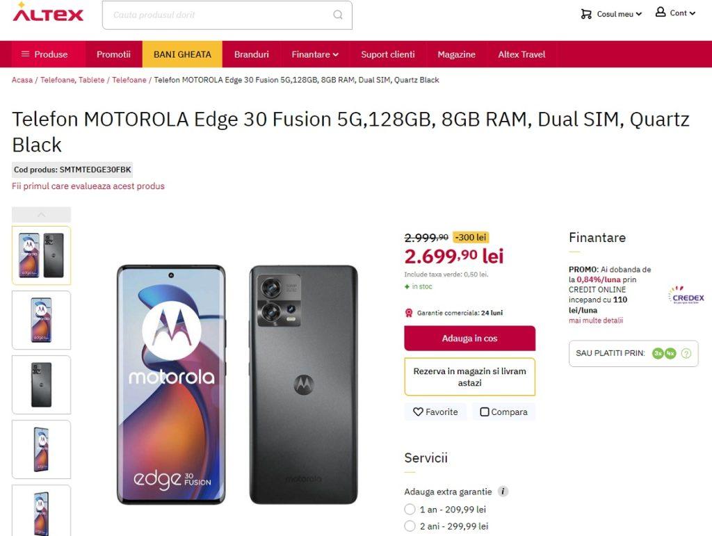This screenshot has height=536, width=712.
Task: Click the Produse hamburger menu icon
Action: click(x=26, y=54)
